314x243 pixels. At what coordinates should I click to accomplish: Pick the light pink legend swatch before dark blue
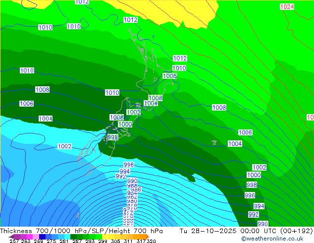pos(36,237)
